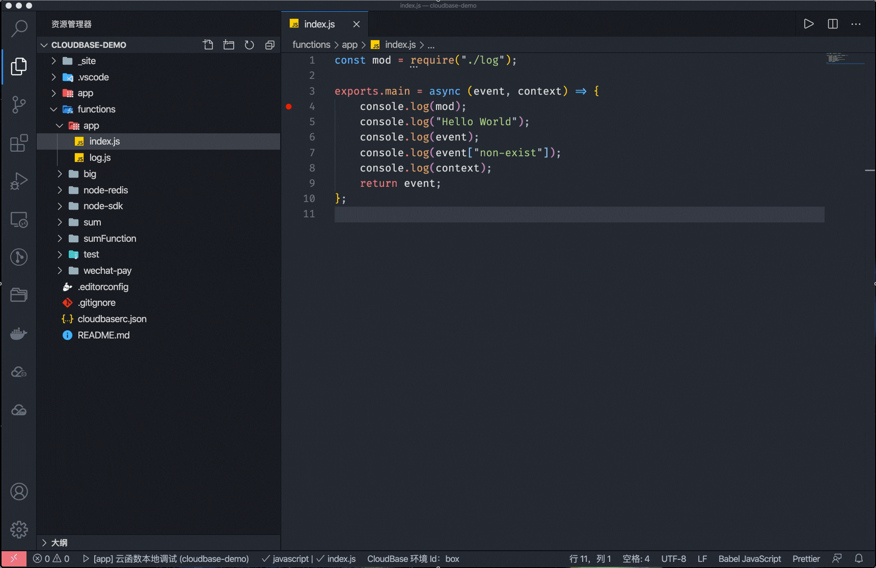This screenshot has width=876, height=568.
Task: Go to line via 行 11, 列 1
Action: pos(590,558)
